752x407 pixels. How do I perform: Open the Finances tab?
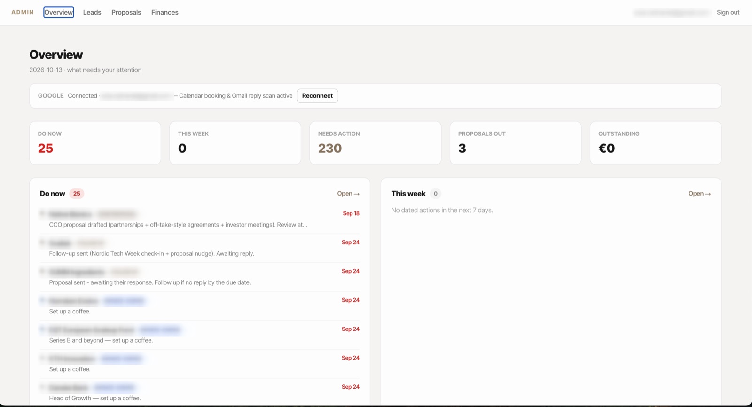pos(165,12)
